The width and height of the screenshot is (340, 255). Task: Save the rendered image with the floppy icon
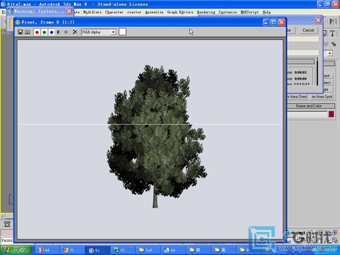pyautogui.click(x=20, y=32)
